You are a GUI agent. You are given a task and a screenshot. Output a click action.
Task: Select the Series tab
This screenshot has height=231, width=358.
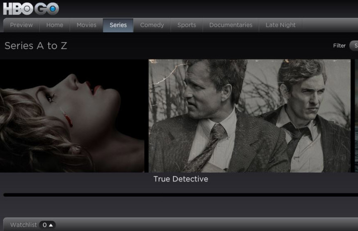(x=118, y=25)
